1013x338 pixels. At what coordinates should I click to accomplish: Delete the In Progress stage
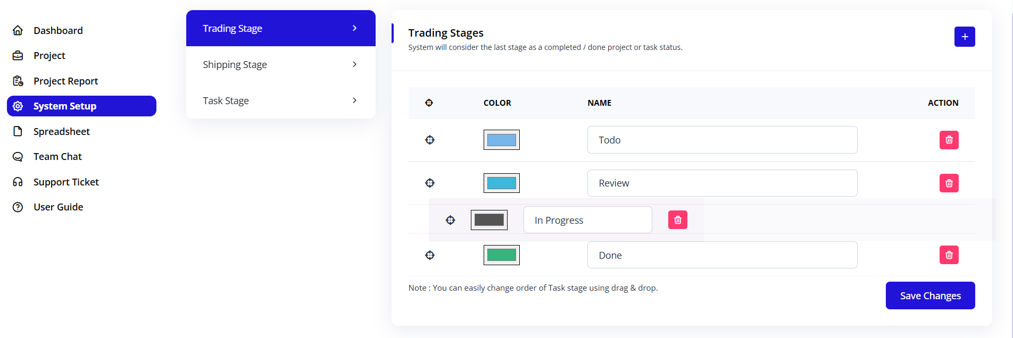click(x=677, y=219)
